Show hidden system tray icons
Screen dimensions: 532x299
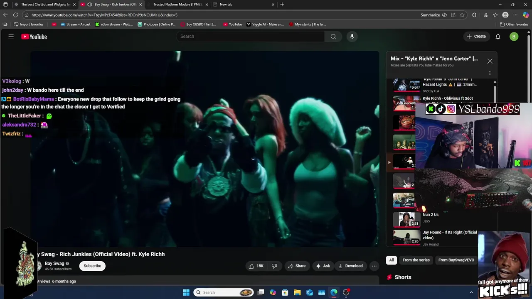(x=471, y=292)
